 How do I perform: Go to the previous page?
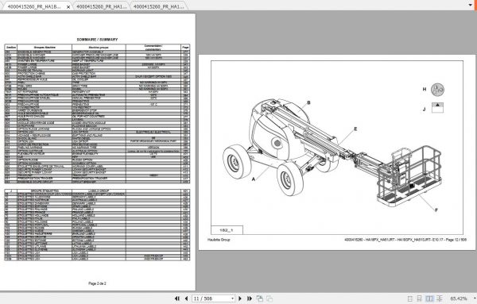coord(186,298)
